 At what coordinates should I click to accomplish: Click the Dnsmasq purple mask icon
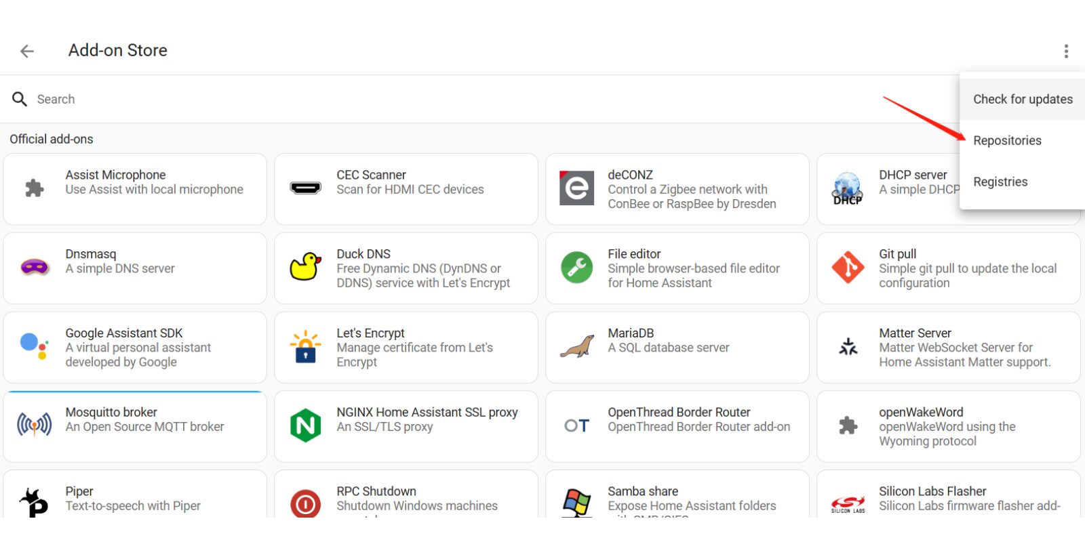point(35,267)
